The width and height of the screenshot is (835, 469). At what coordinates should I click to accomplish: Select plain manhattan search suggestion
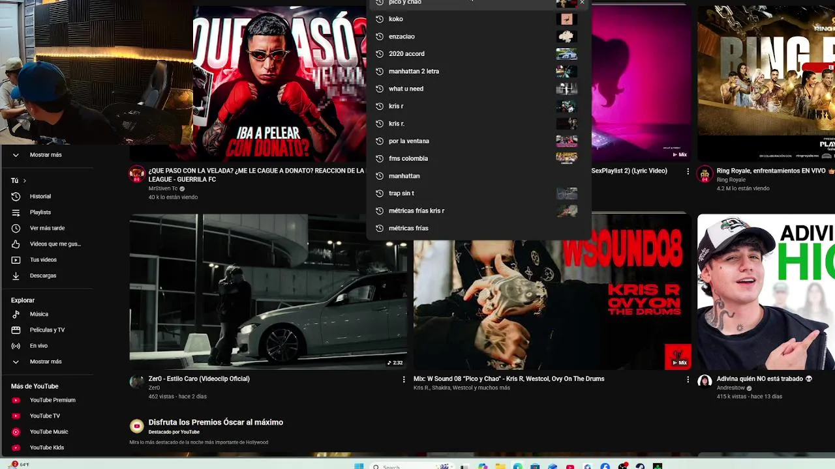coord(478,176)
